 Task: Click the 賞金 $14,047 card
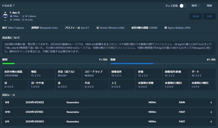tap(69, 74)
